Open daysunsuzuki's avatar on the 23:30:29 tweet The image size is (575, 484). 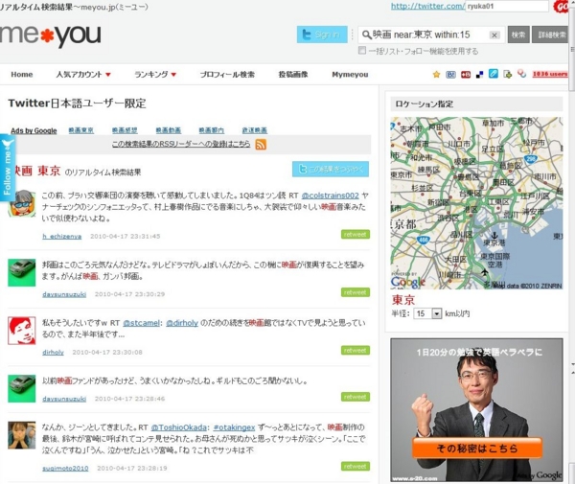click(x=22, y=273)
